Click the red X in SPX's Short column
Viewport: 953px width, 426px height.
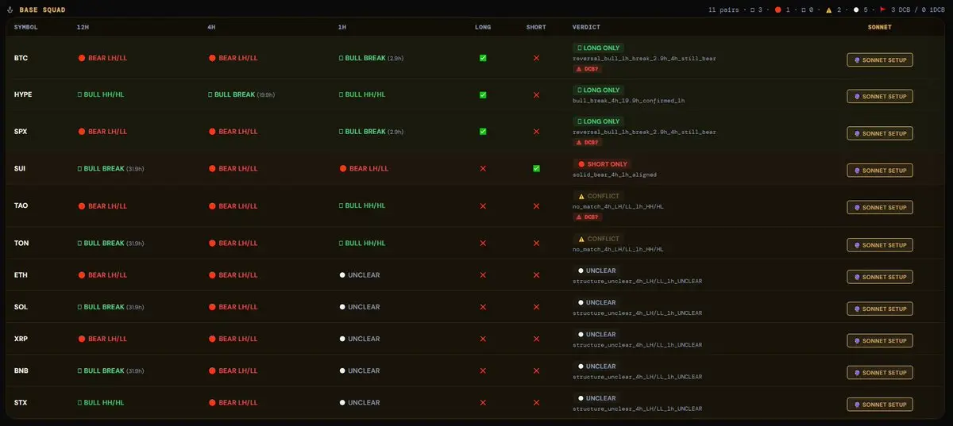tap(536, 131)
